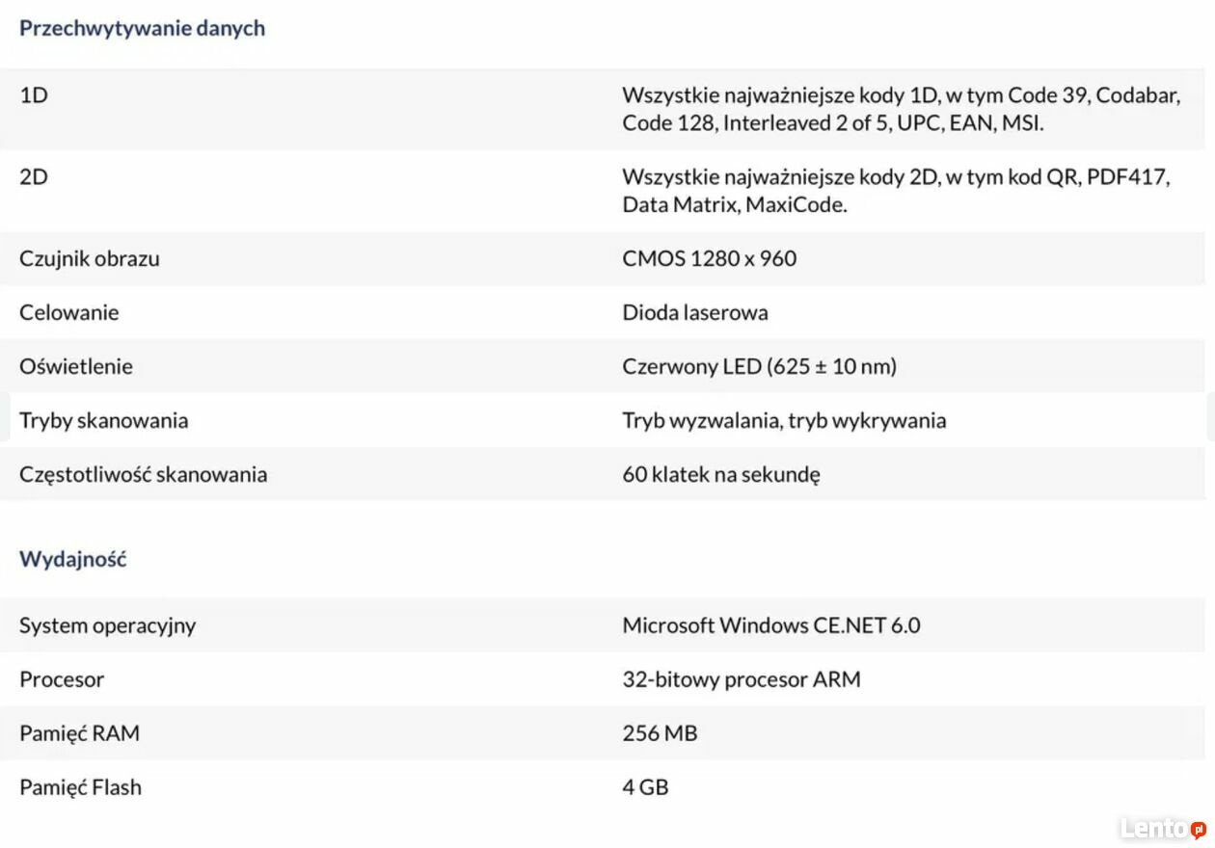Click the Oświetlenie row label
Image resolution: width=1215 pixels, height=848 pixels.
coord(76,366)
